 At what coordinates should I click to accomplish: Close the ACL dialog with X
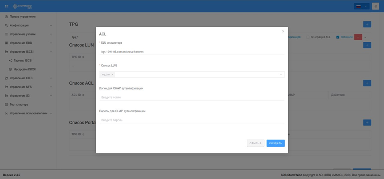coord(283,31)
